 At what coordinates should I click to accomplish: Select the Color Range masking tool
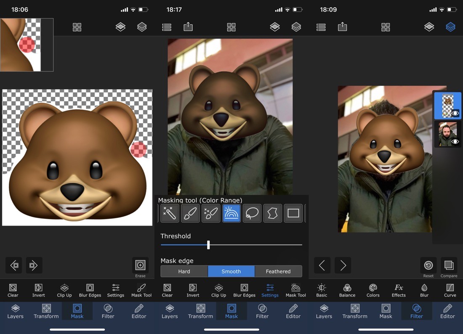coord(231,213)
